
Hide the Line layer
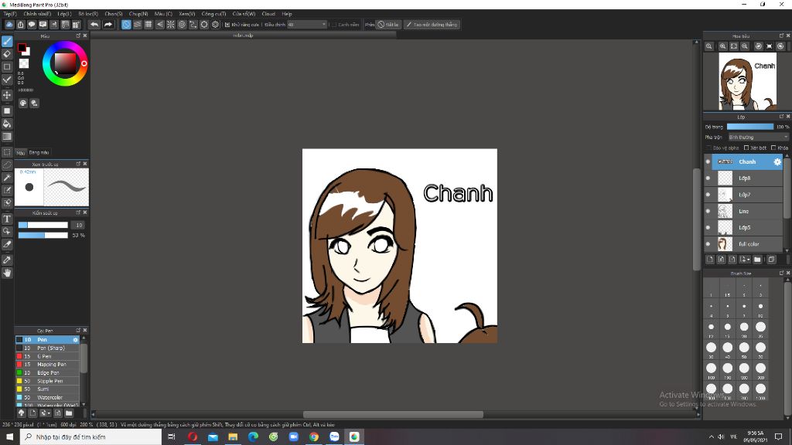tap(708, 212)
